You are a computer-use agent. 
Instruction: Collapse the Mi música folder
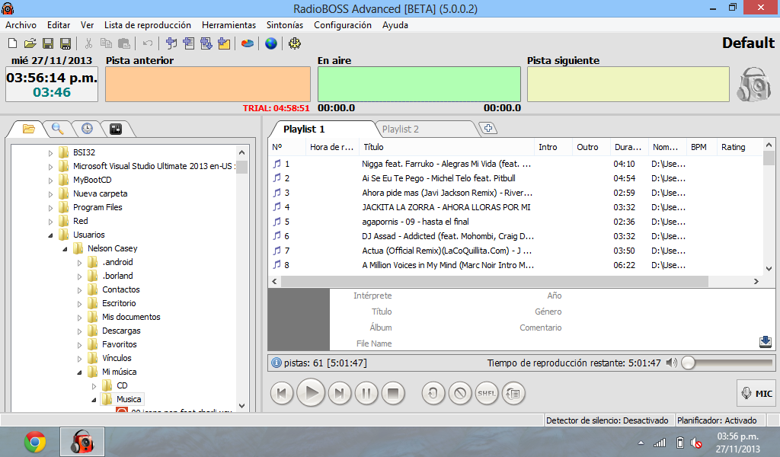point(79,372)
